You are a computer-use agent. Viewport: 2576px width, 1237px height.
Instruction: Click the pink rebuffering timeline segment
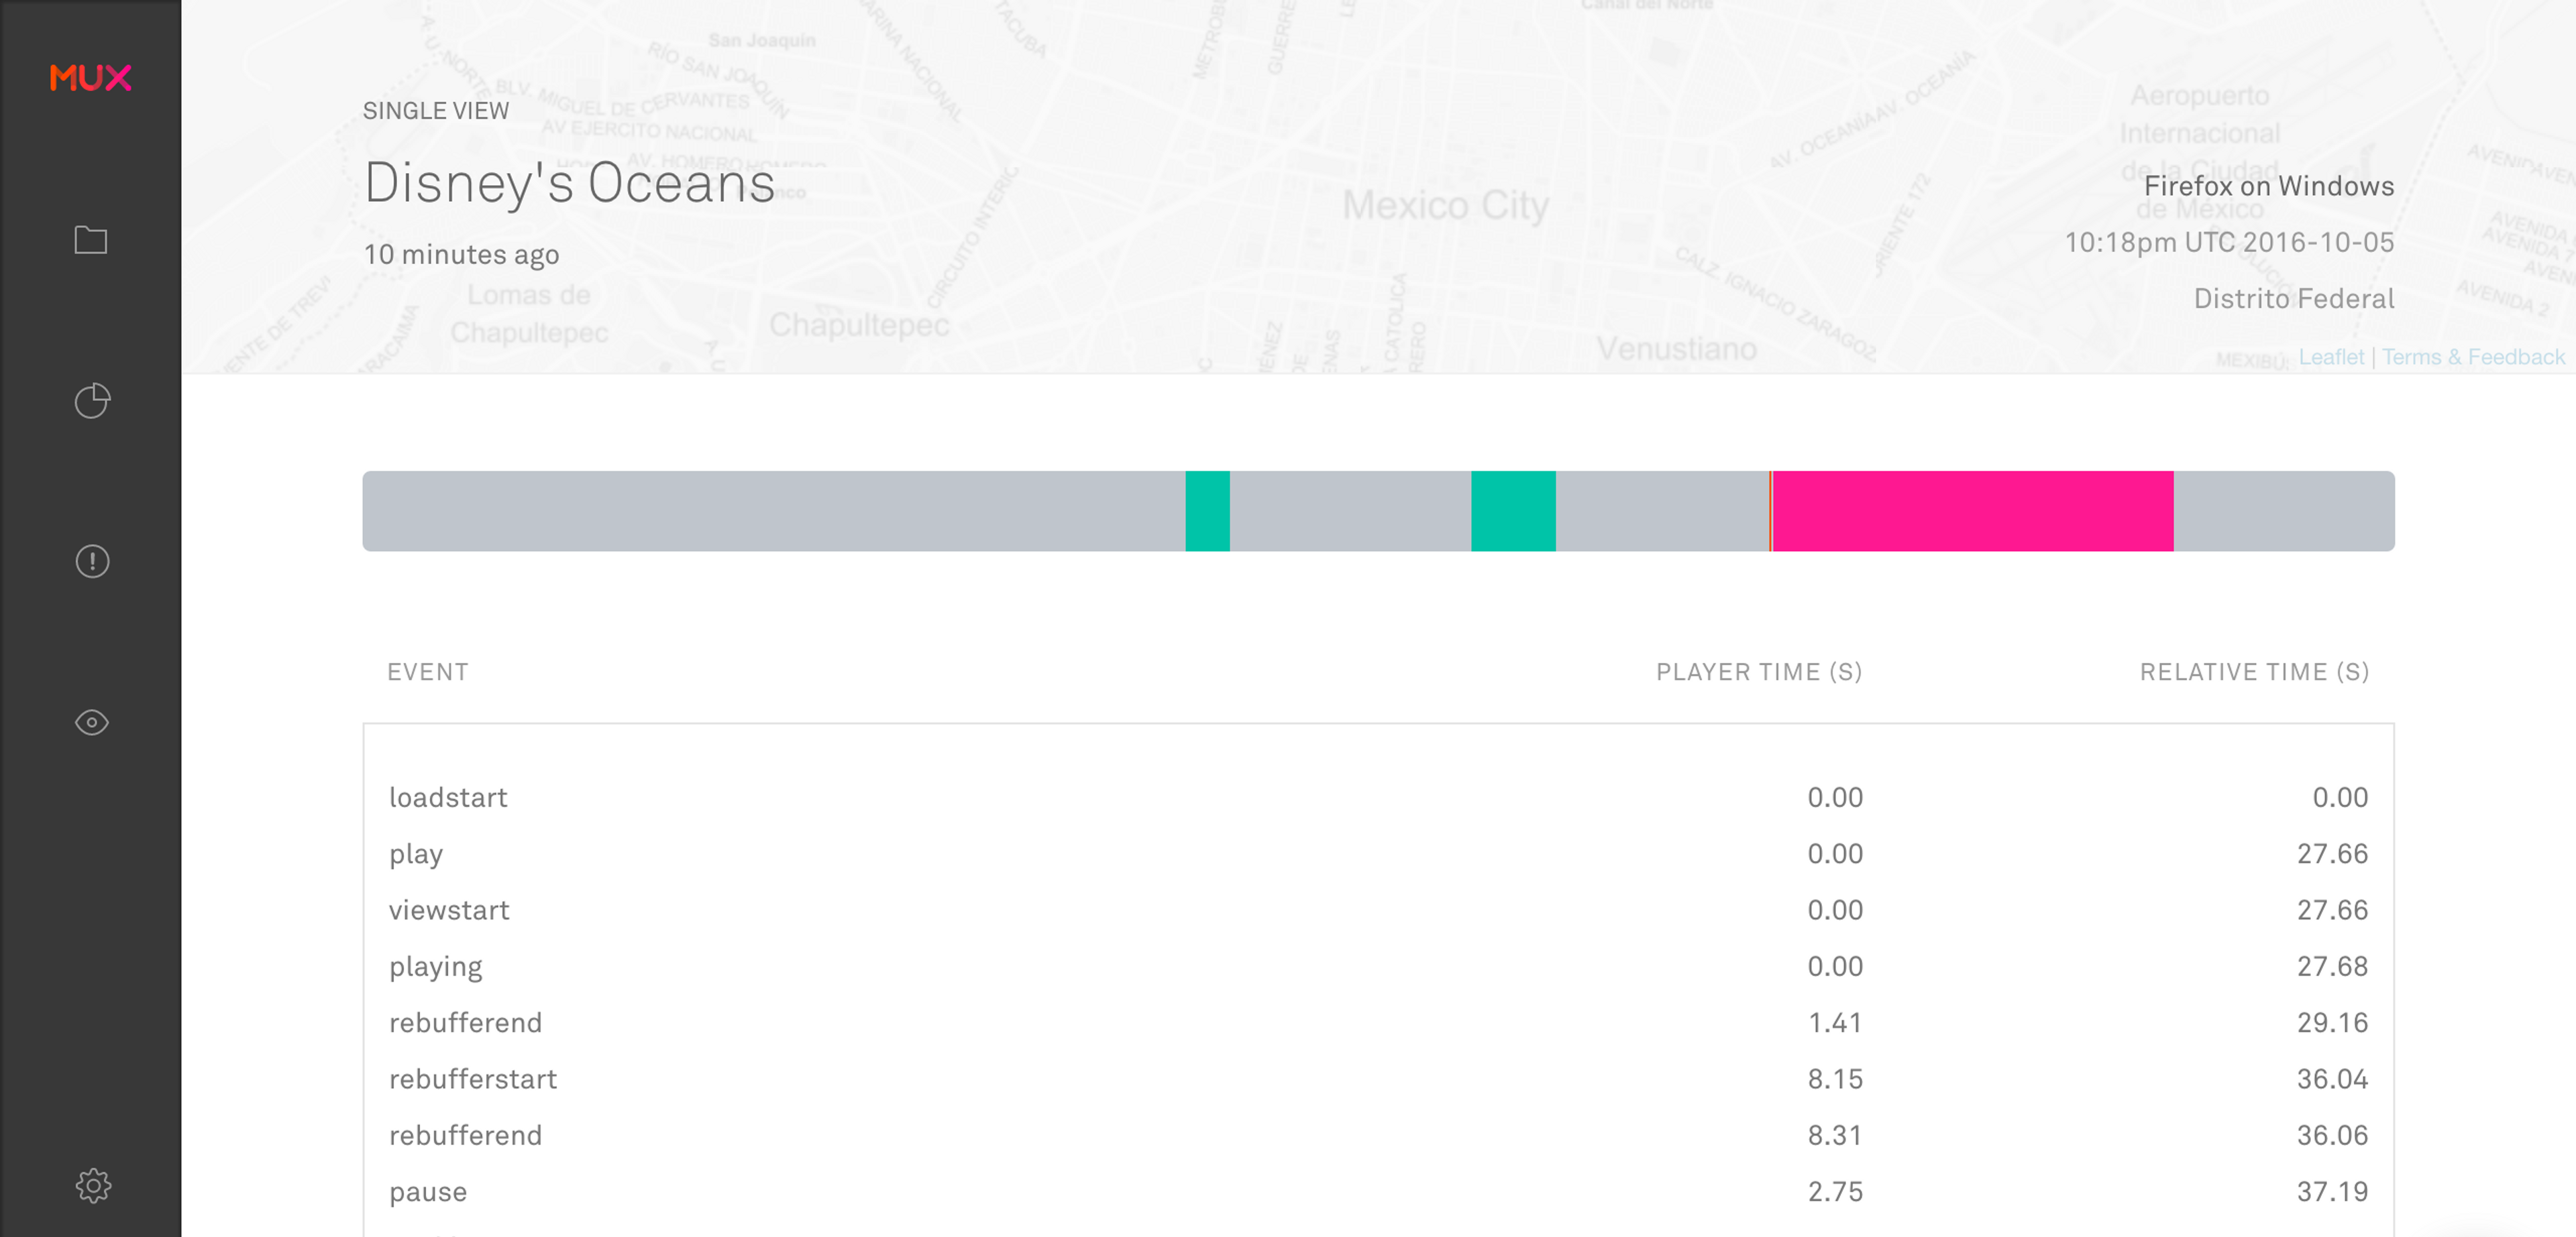[1972, 511]
